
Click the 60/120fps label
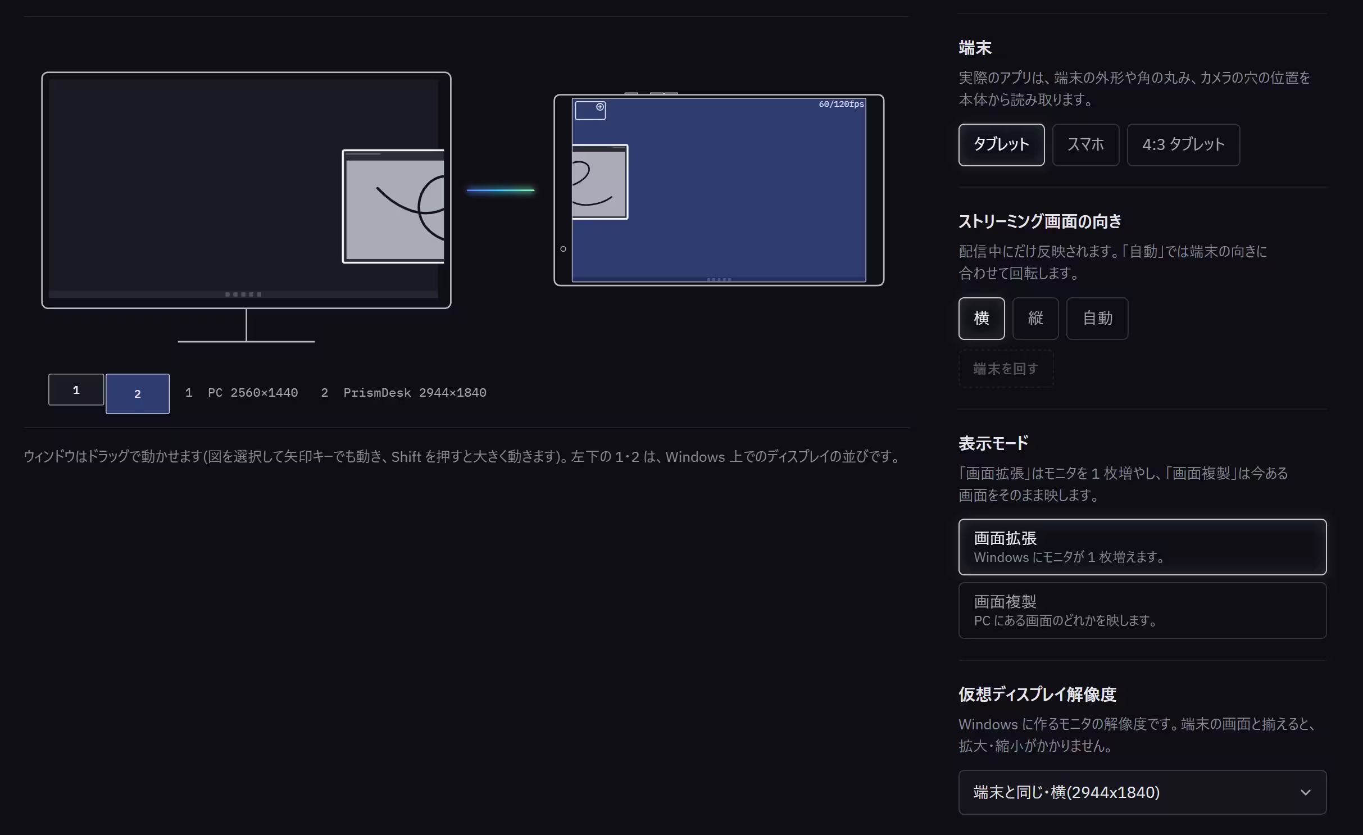click(841, 104)
